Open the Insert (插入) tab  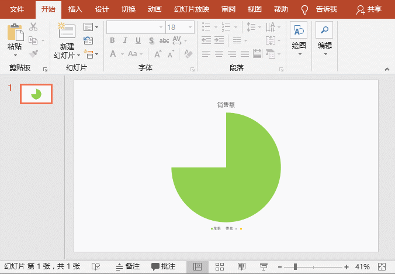click(x=75, y=9)
